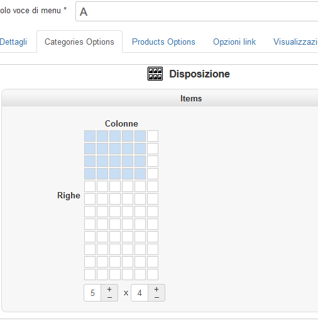Increase columns with the plus stepper
Viewport: 318px width, 323px height.
(x=109, y=289)
